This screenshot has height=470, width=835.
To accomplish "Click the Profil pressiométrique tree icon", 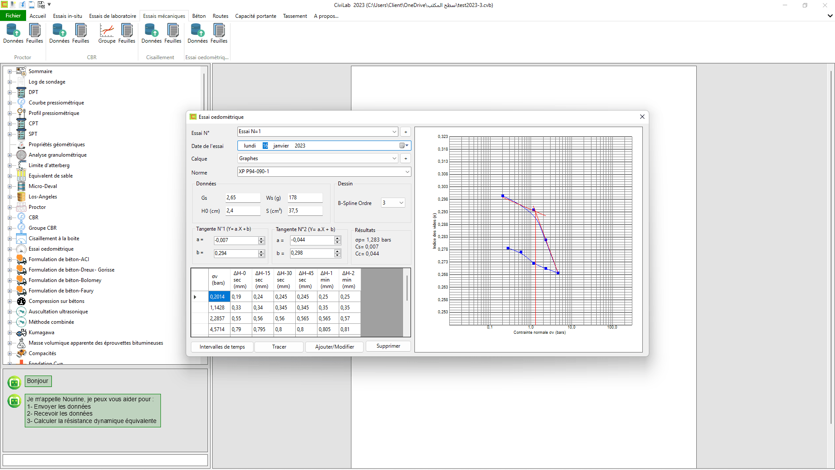I will [21, 113].
